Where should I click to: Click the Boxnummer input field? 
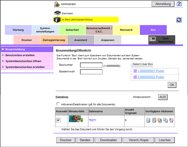tap(91, 65)
